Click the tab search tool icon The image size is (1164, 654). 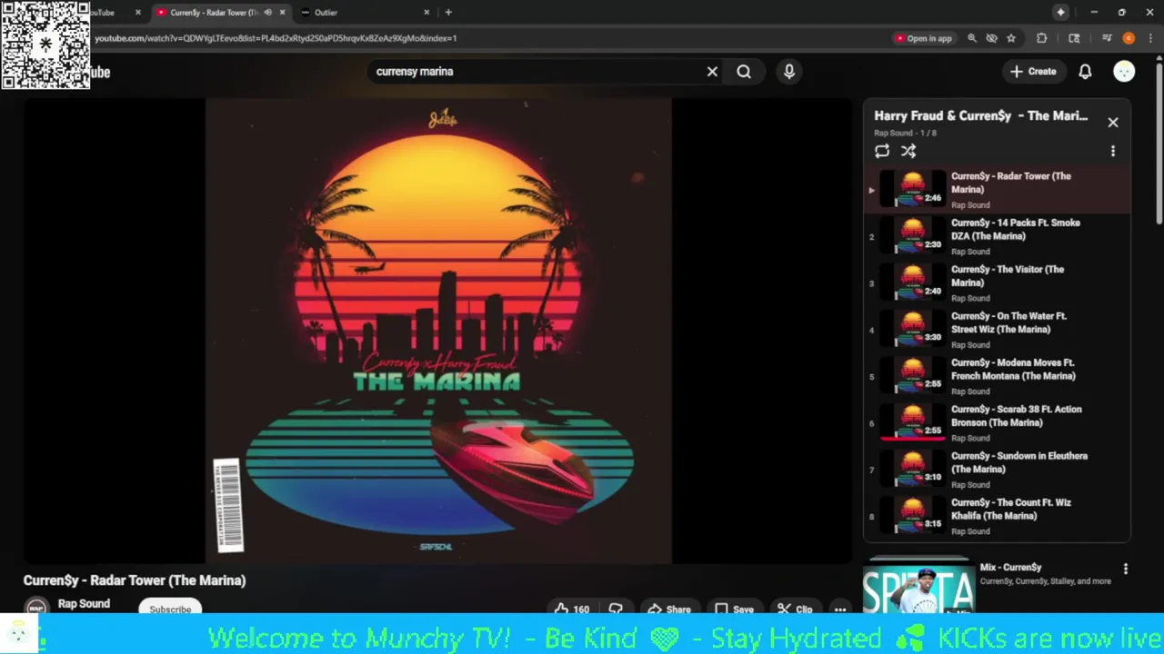(1074, 38)
